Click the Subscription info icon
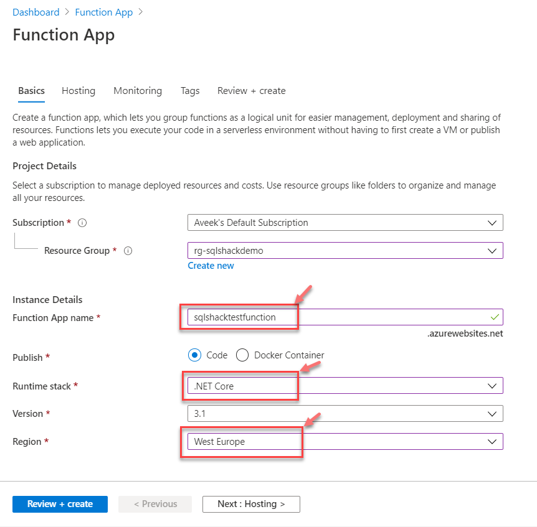The image size is (537, 527). click(x=82, y=223)
